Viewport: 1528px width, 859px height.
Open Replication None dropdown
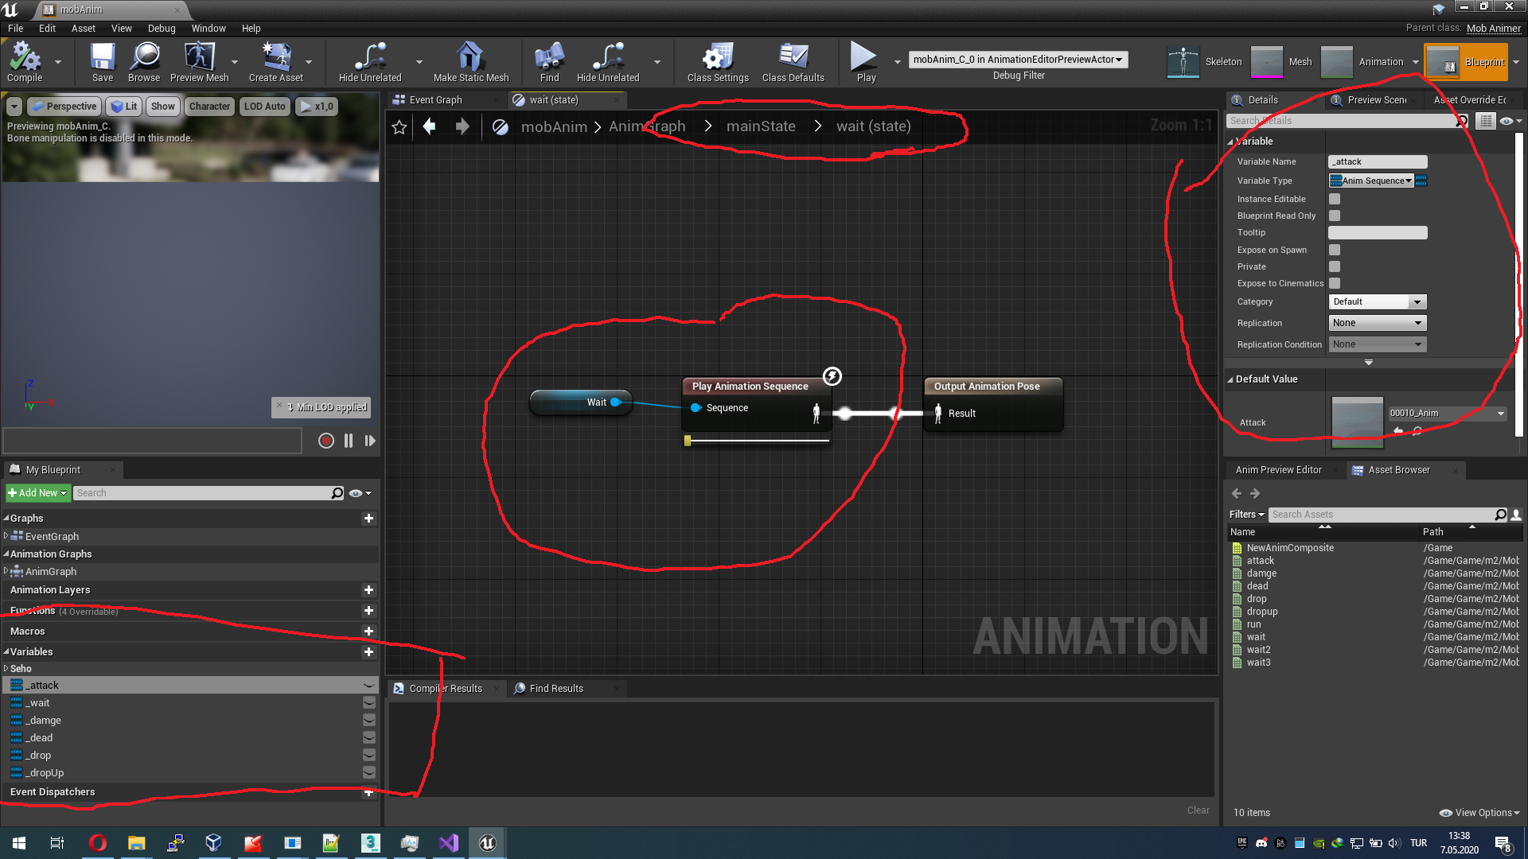(1378, 323)
